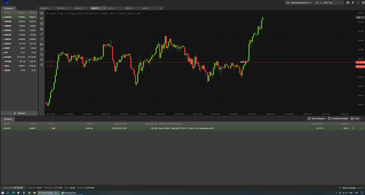Select the EURUSD quote row
The height and width of the screenshot is (195, 365).
coord(19,26)
